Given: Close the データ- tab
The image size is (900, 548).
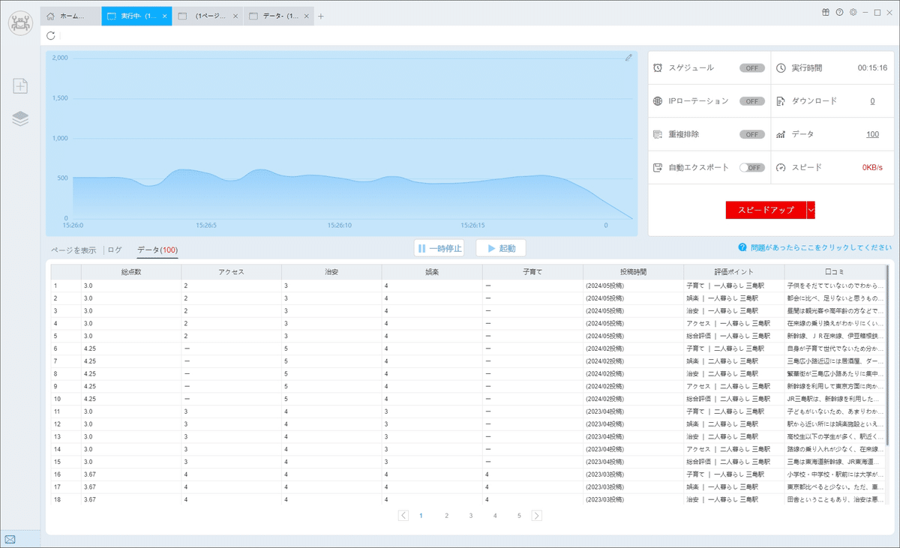Looking at the screenshot, I should point(307,16).
